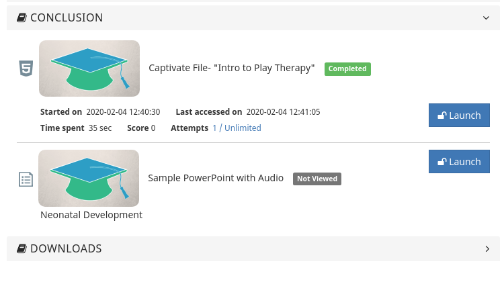
Task: Expand the DOWNLOADS section chevron
Action: click(487, 249)
